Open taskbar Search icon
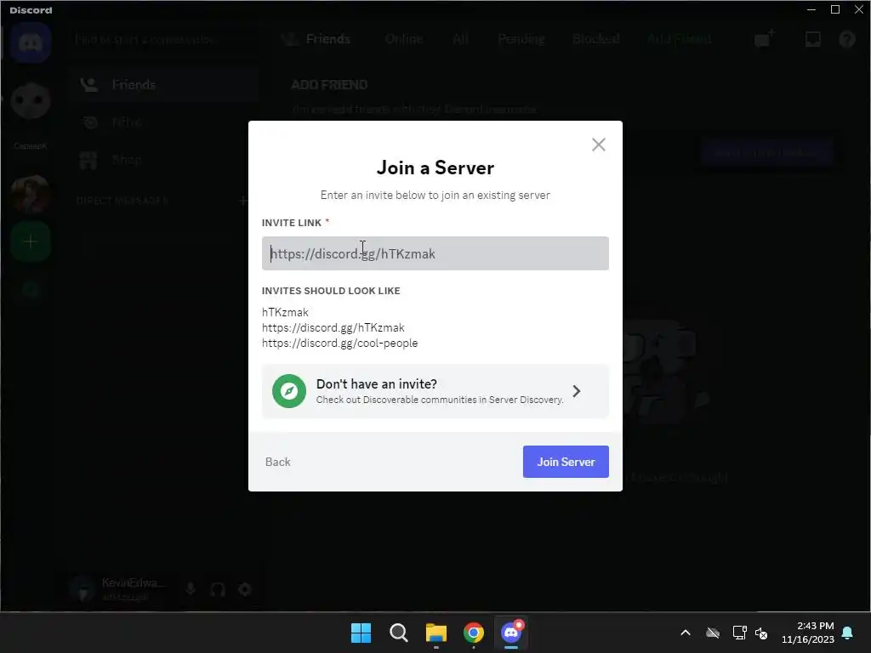Image resolution: width=871 pixels, height=653 pixels. coord(398,633)
